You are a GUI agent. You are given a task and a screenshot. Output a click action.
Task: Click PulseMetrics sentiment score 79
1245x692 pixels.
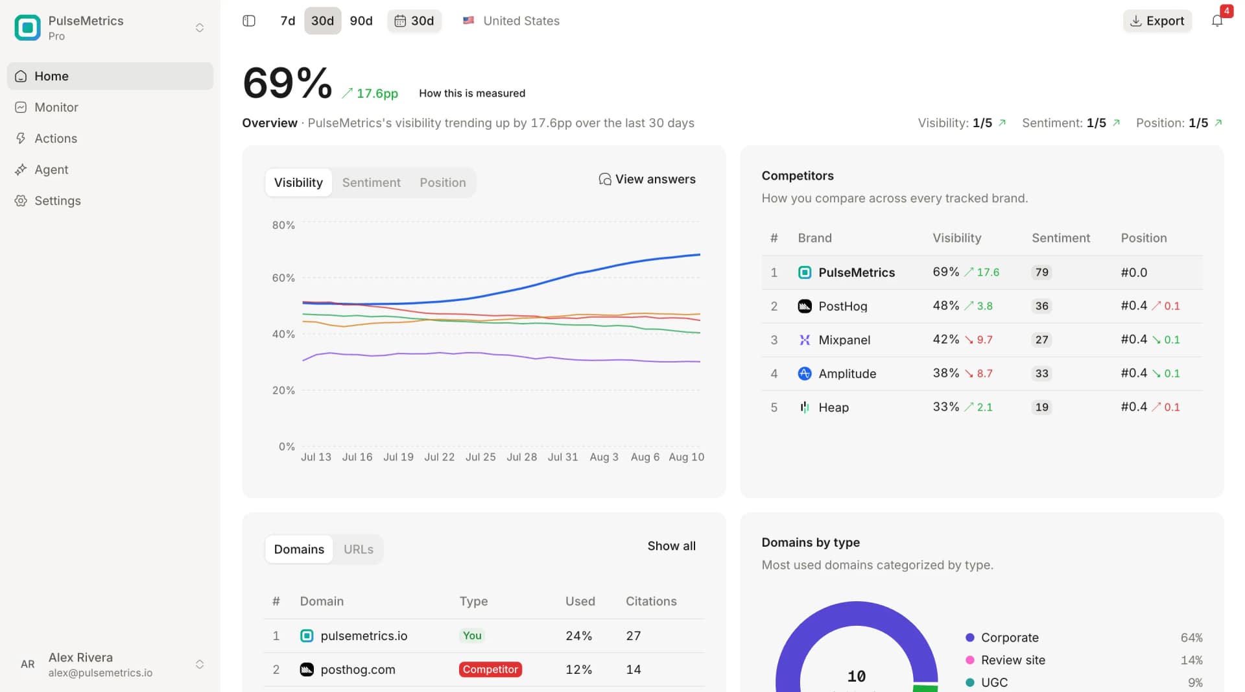[x=1041, y=272]
